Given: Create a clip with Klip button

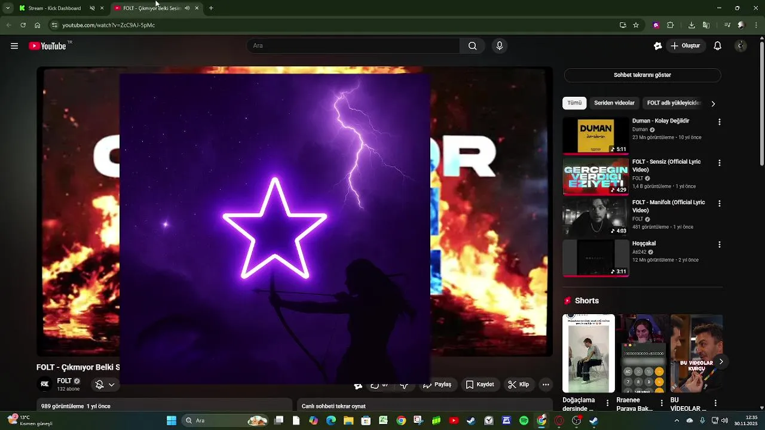Looking at the screenshot, I should (x=518, y=385).
